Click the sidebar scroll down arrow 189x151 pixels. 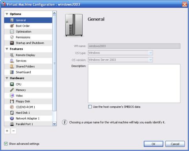tap(54, 124)
